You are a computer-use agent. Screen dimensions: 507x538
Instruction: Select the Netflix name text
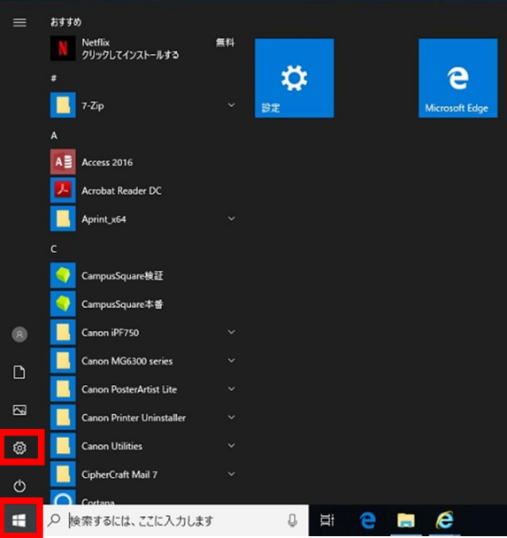[96, 42]
